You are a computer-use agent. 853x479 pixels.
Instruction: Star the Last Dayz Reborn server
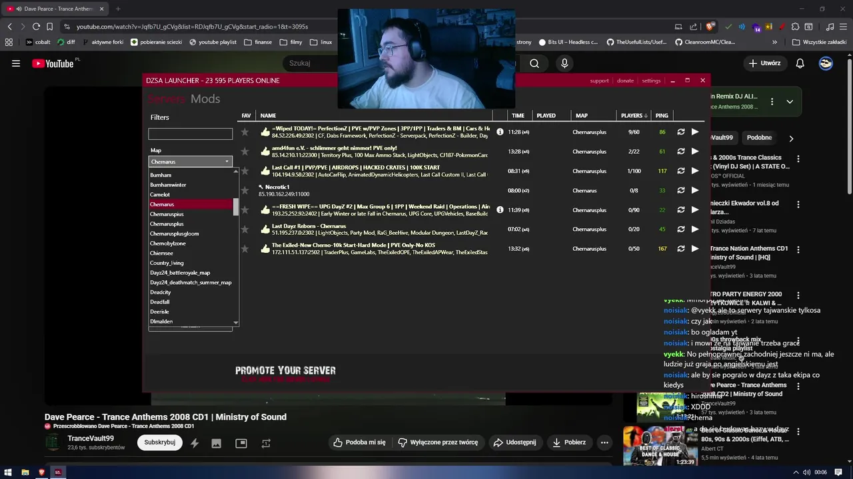245,230
